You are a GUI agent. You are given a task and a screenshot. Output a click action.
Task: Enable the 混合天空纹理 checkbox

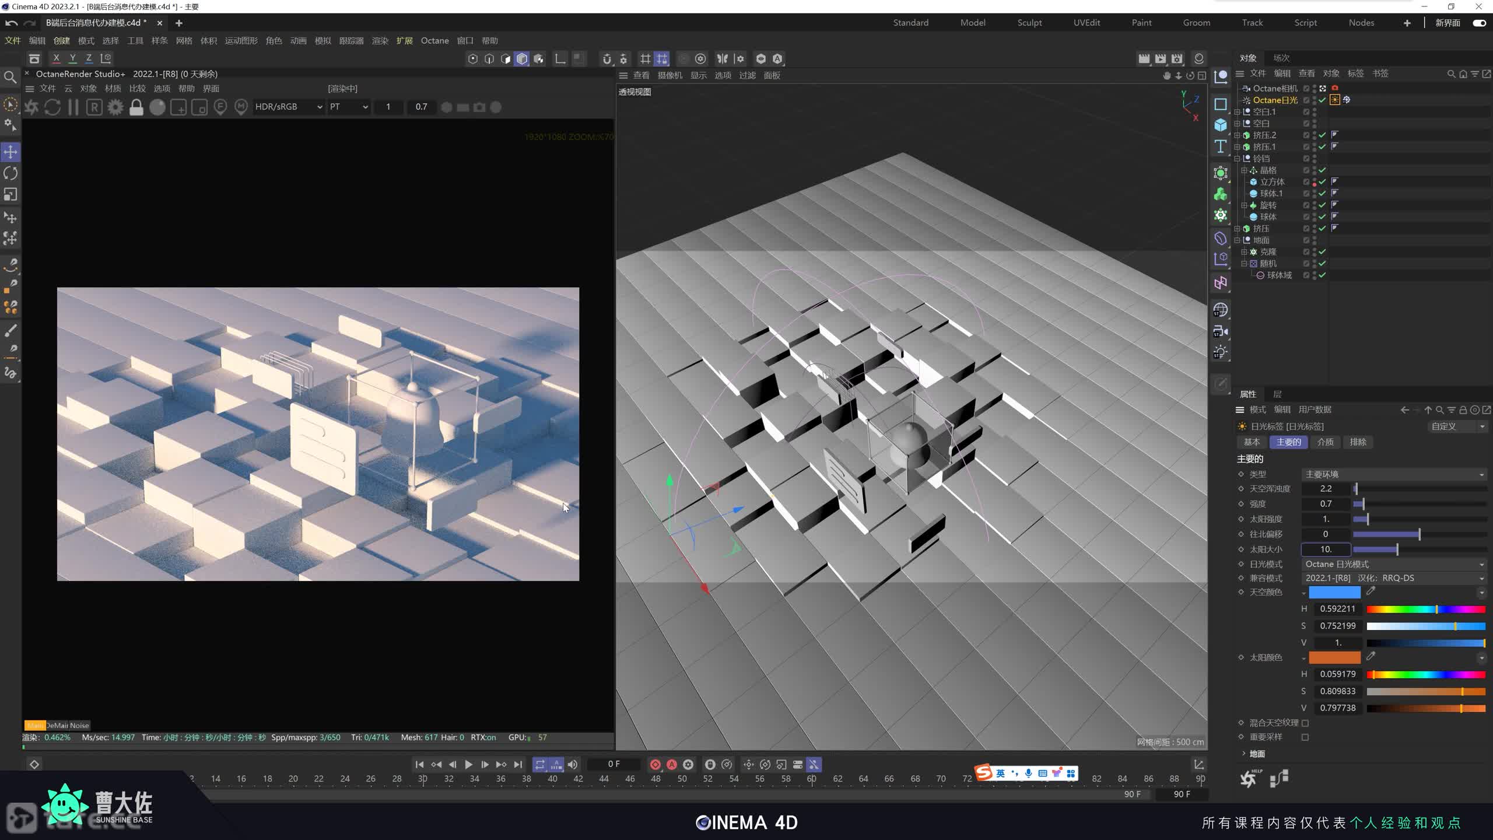pos(1305,723)
